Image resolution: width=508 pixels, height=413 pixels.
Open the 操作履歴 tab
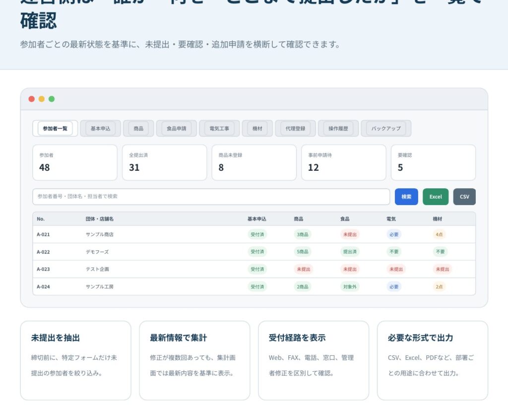(x=338, y=129)
